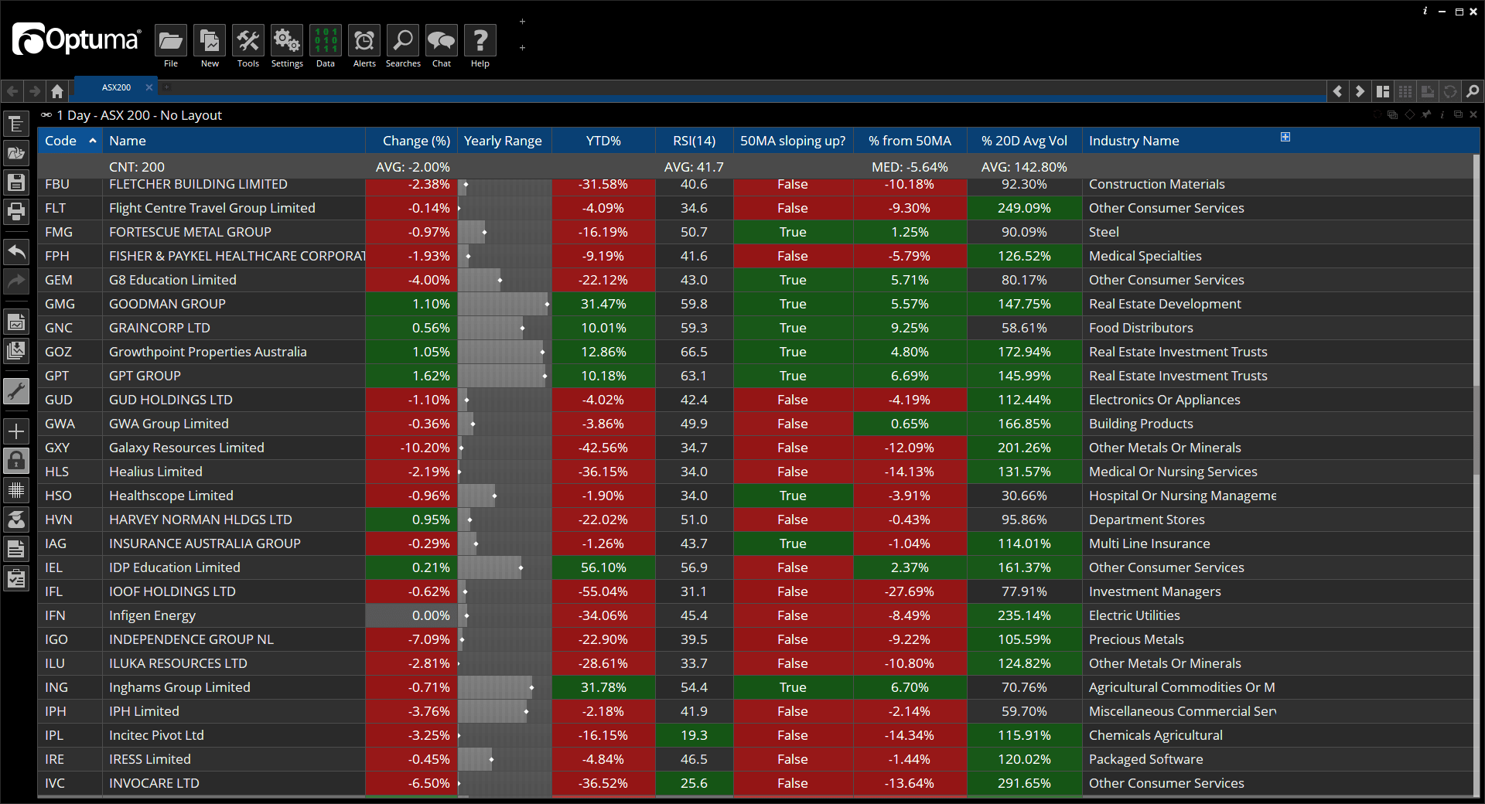
Task: Click the New document icon
Action: point(210,40)
